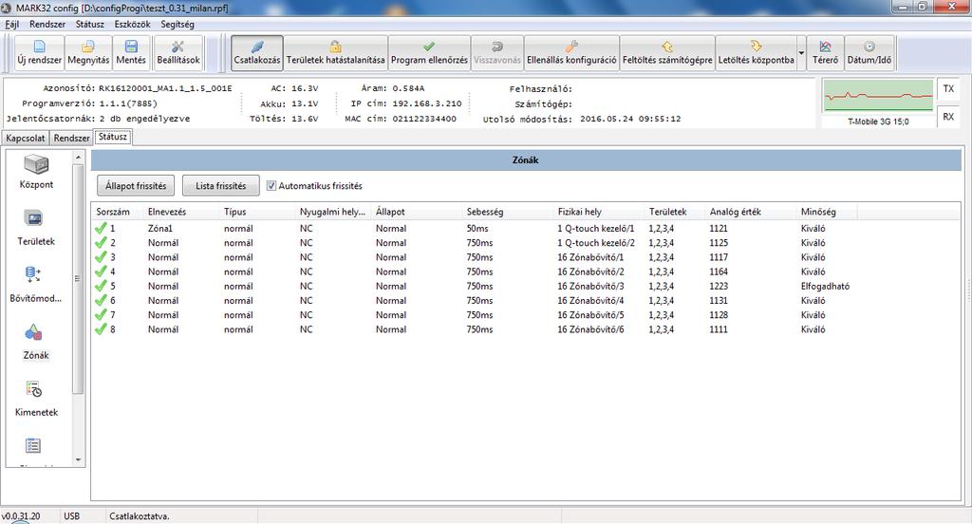The height and width of the screenshot is (524, 972).
Task: Open Ellenállás konfiguráció tool
Action: [x=571, y=53]
